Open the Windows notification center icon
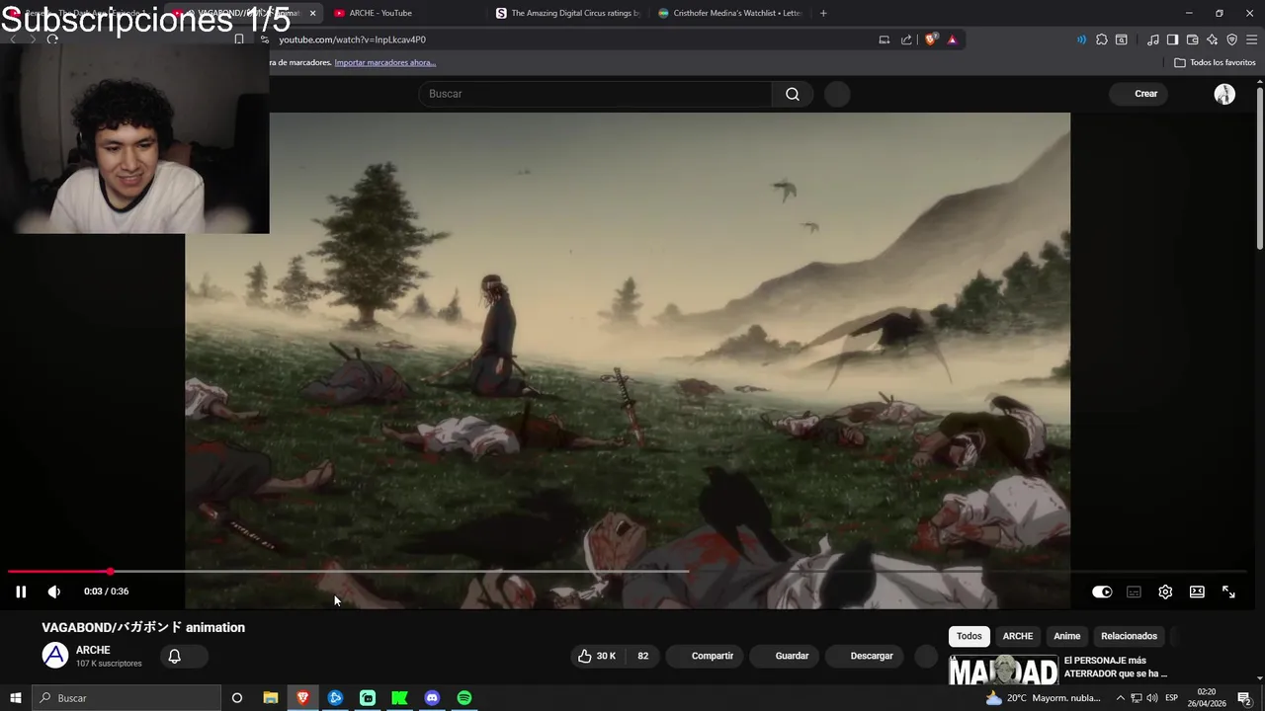 pos(1244,698)
